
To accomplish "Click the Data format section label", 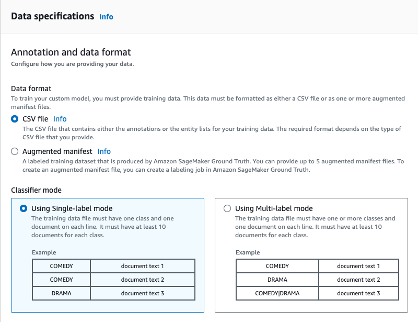I will click(31, 88).
